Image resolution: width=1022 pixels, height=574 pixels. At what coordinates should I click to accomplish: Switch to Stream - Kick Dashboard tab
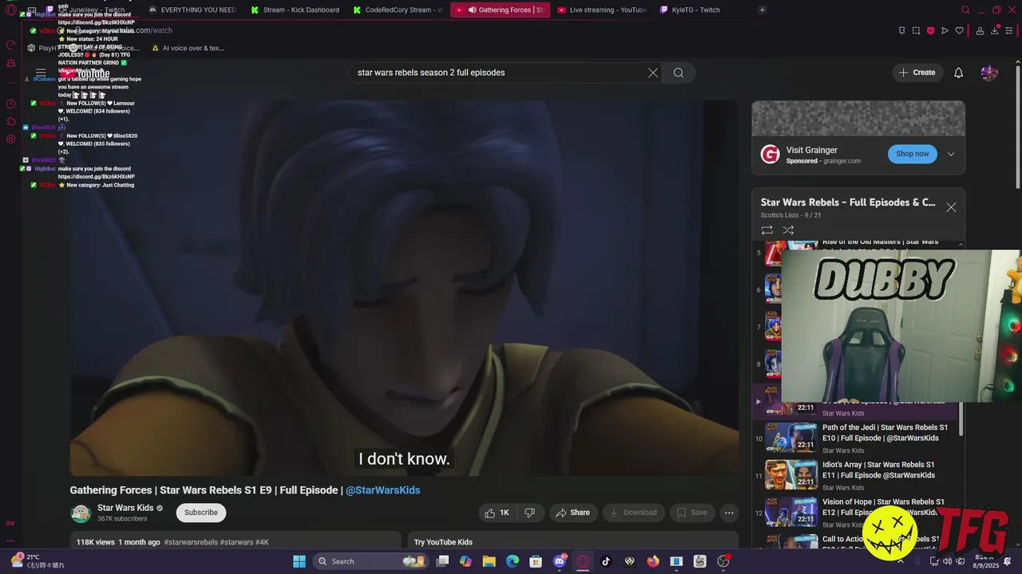pyautogui.click(x=295, y=10)
